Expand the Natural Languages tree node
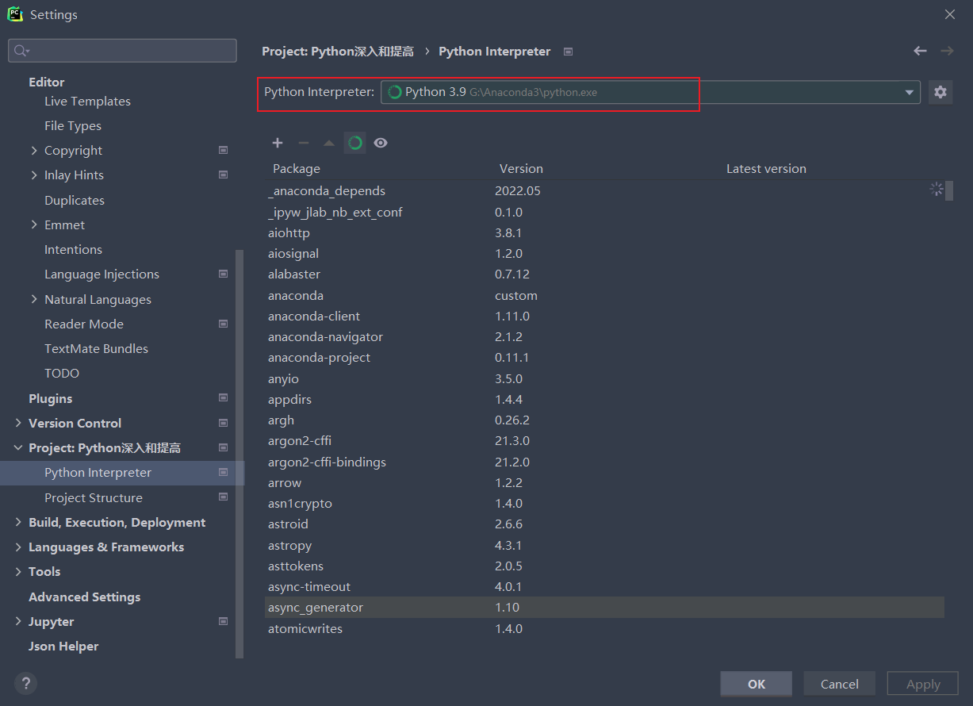The width and height of the screenshot is (973, 706). pyautogui.click(x=34, y=299)
